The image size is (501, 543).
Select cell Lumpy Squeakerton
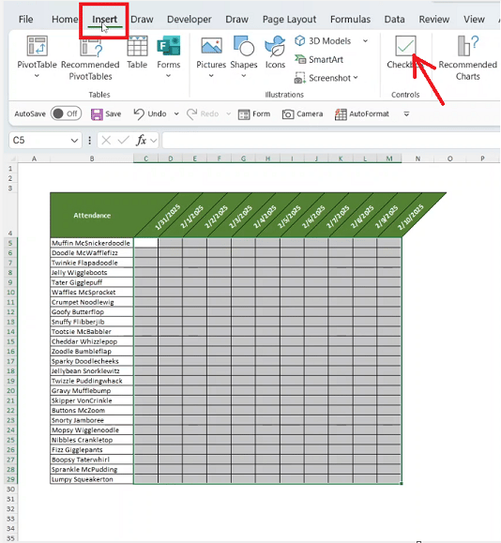point(92,479)
